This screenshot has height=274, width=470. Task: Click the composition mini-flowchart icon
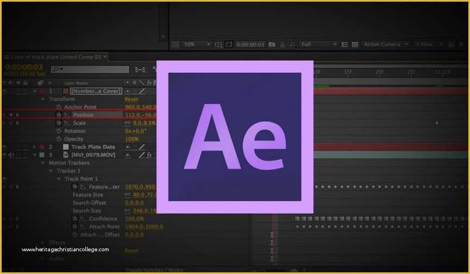click(140, 69)
